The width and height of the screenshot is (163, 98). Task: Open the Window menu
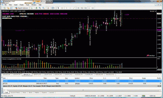tap(34, 5)
